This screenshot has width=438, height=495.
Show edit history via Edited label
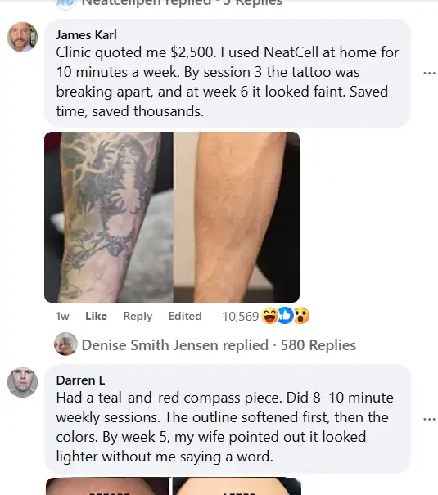tap(185, 316)
